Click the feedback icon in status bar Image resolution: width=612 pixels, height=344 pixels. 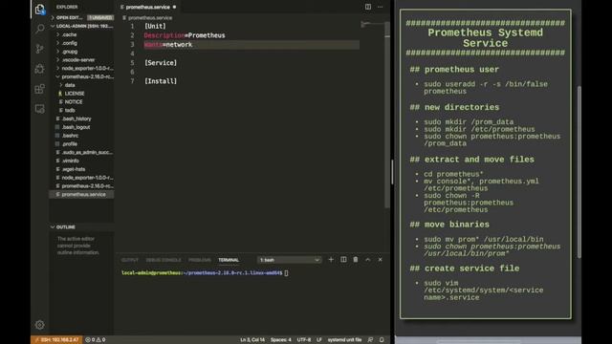(370, 340)
